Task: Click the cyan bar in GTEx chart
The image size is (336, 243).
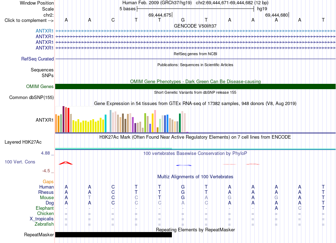Action: (x=105, y=123)
